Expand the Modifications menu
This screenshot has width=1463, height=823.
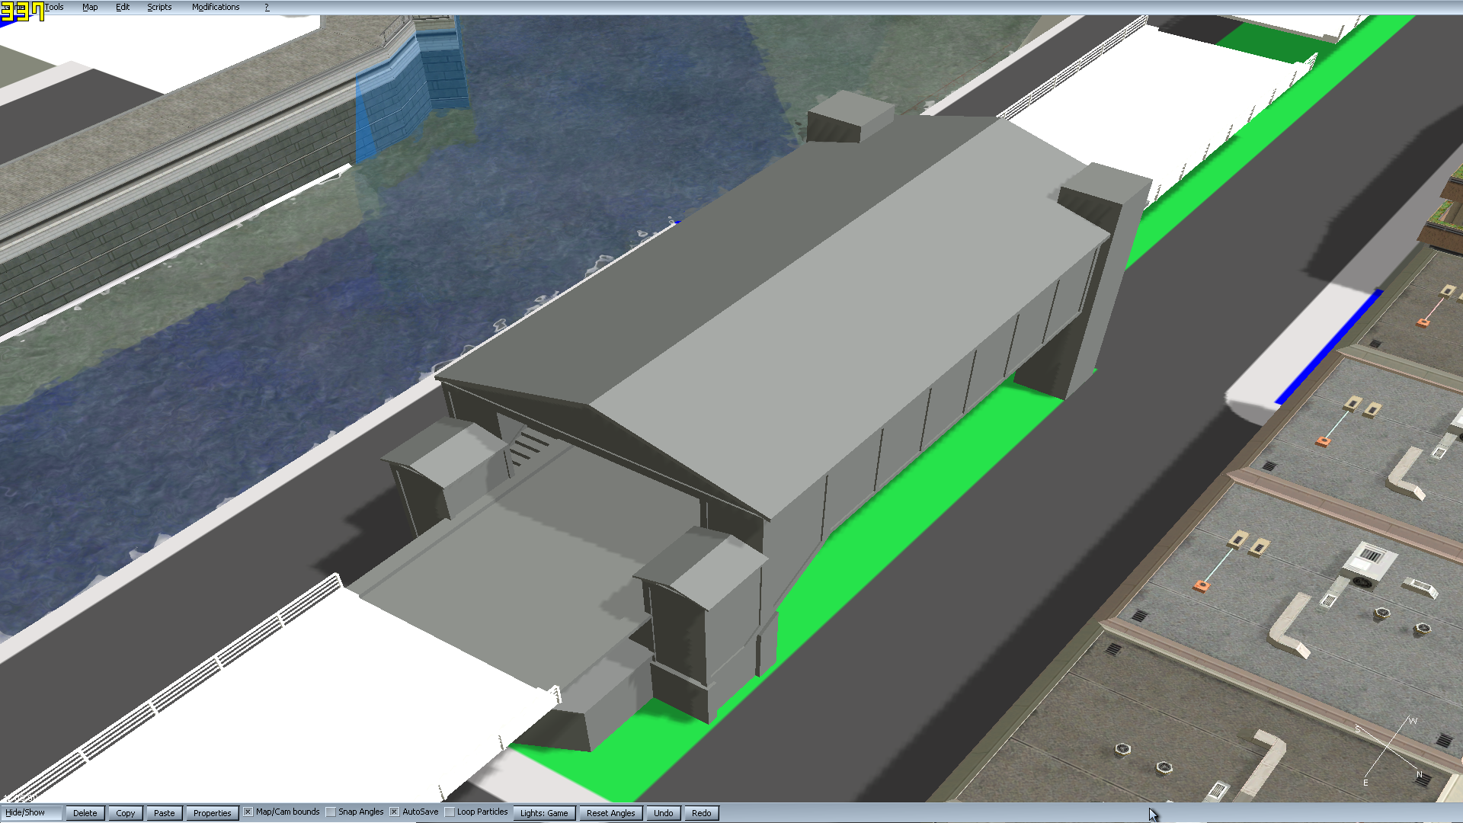coord(216,7)
